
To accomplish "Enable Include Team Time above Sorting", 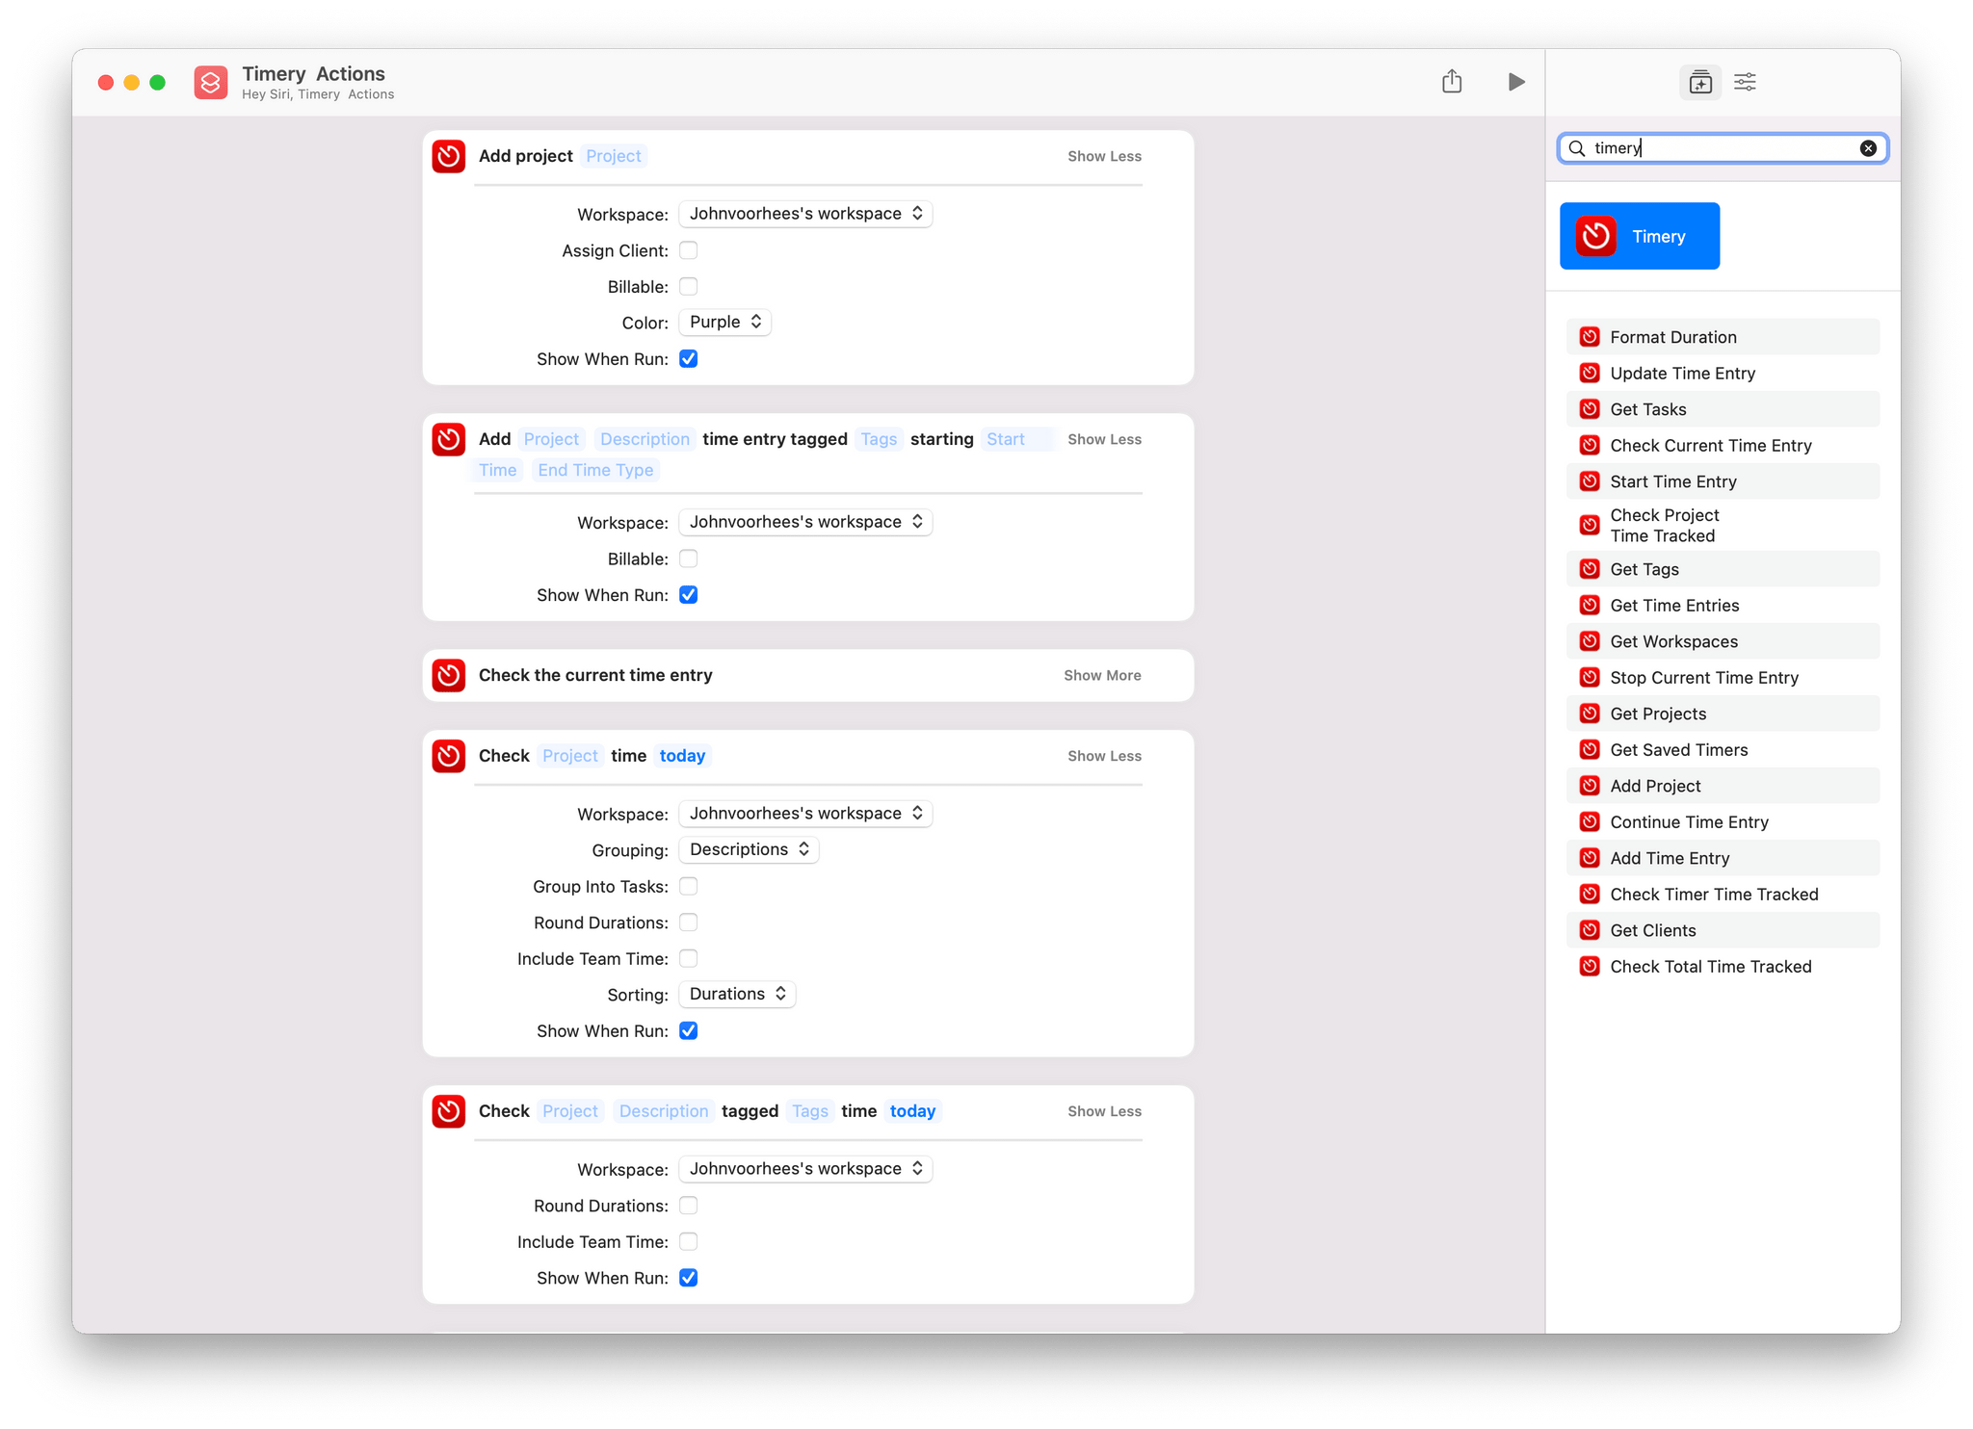I will point(688,958).
